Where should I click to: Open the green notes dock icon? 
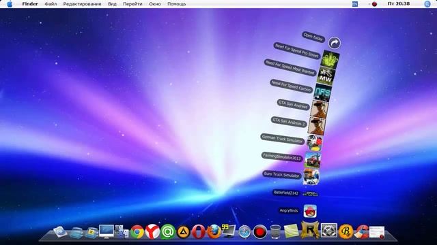(292, 231)
